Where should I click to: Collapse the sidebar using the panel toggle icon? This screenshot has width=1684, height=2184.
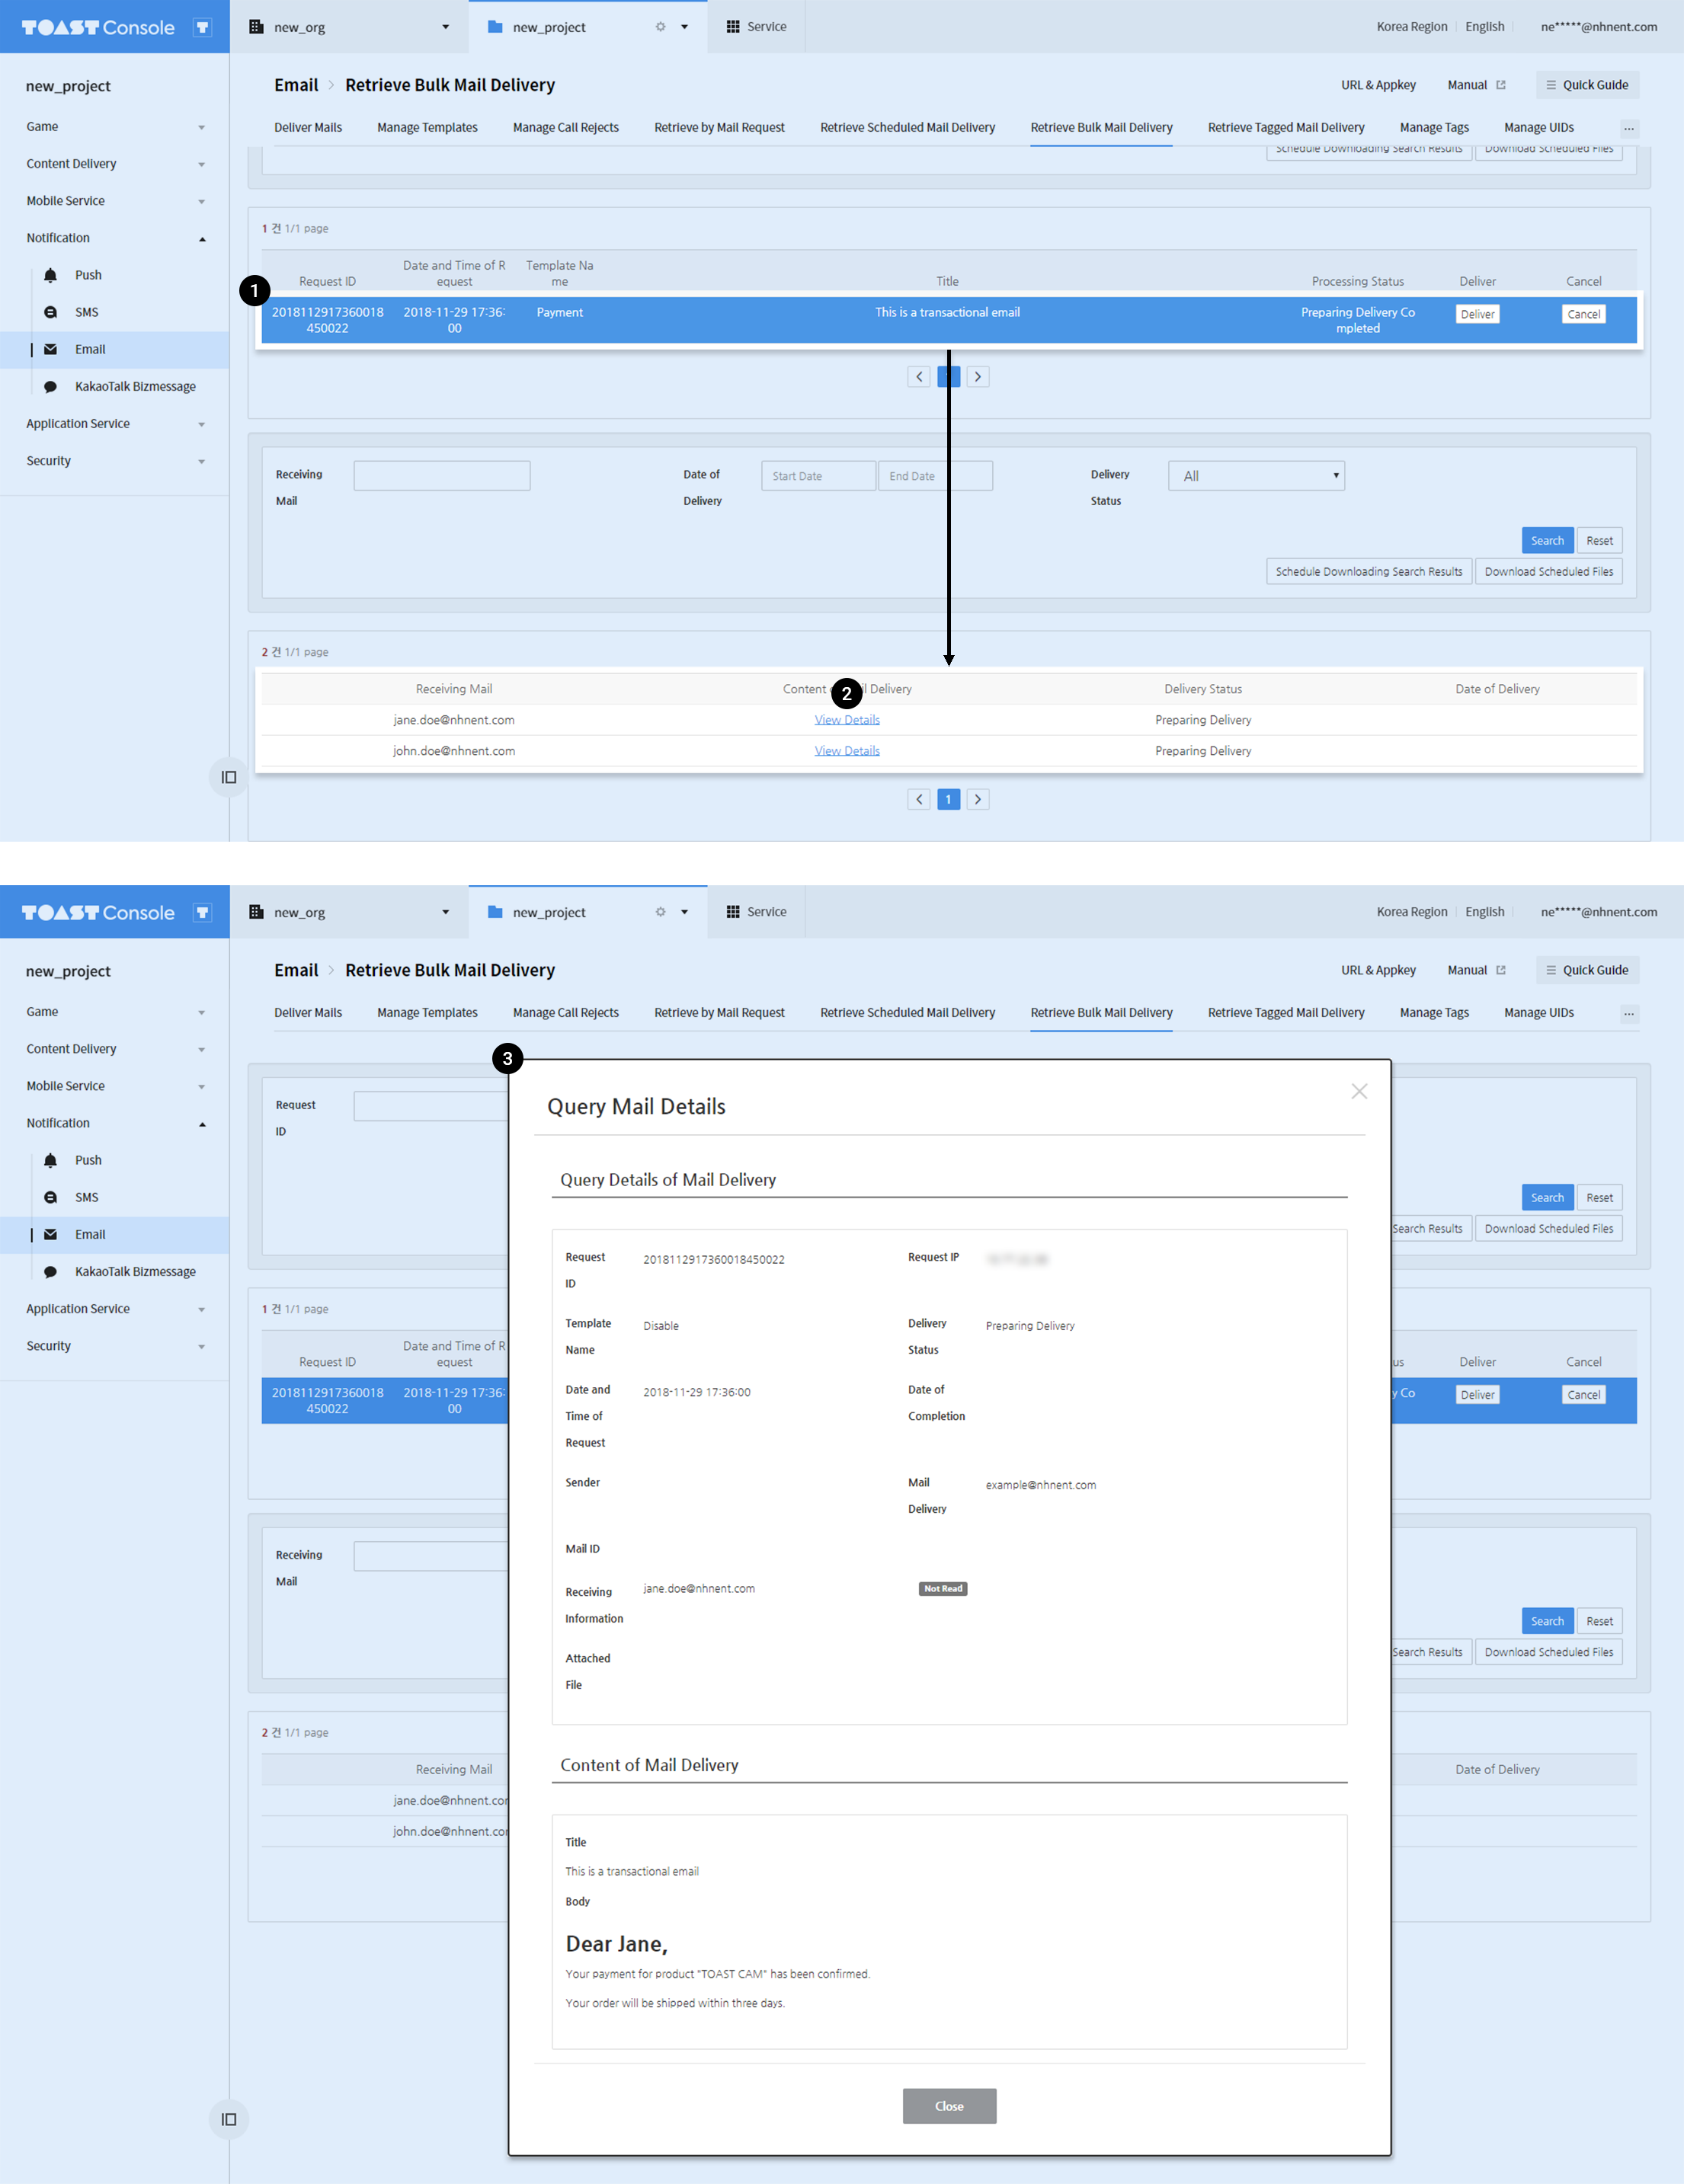(x=229, y=777)
